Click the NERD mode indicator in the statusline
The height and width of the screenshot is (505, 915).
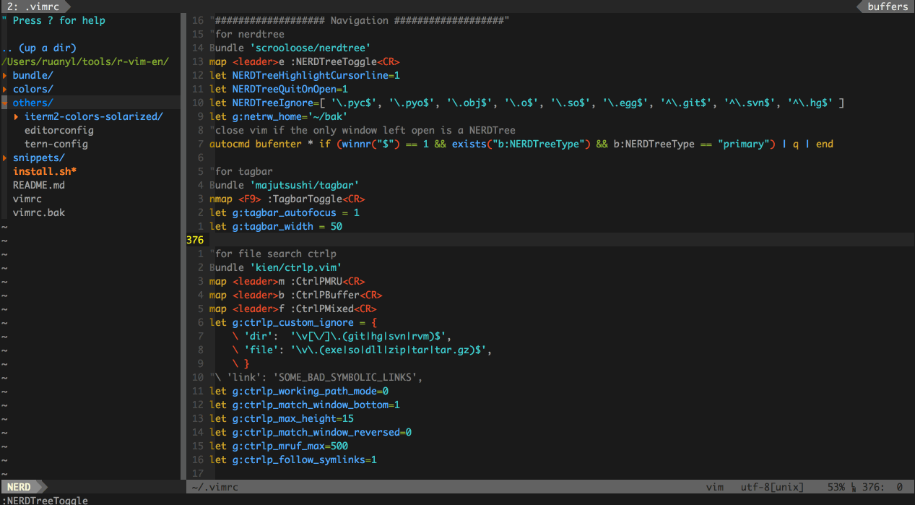(19, 487)
